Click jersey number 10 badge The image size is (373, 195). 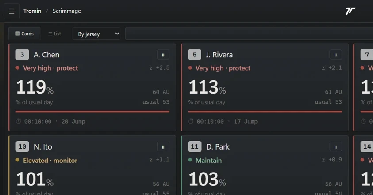pyautogui.click(x=23, y=146)
